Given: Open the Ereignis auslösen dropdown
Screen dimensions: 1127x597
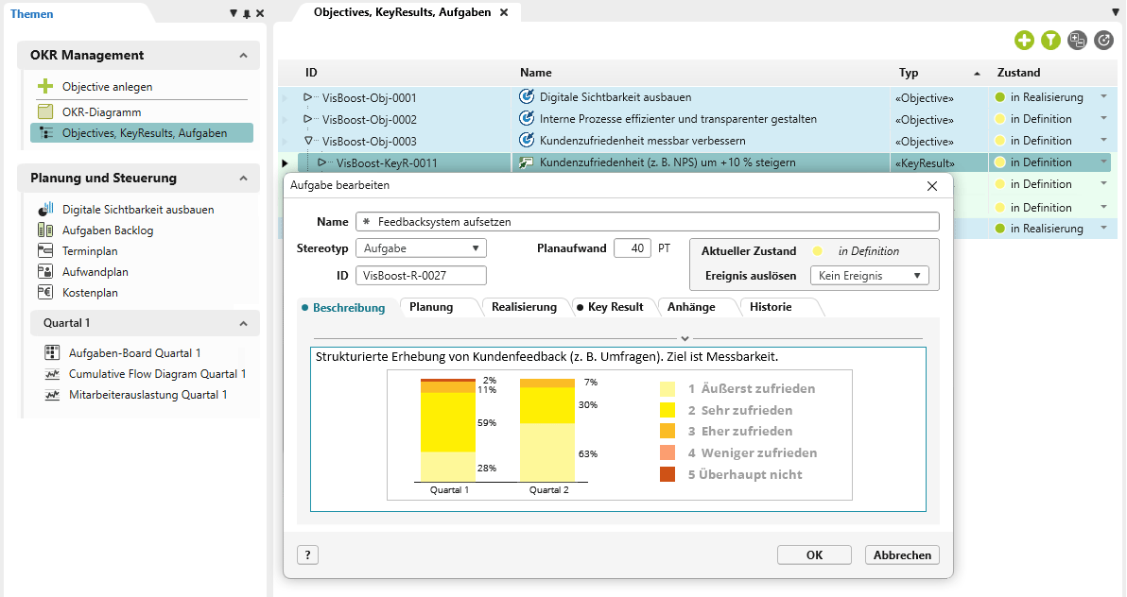Looking at the screenshot, I should pyautogui.click(x=869, y=276).
